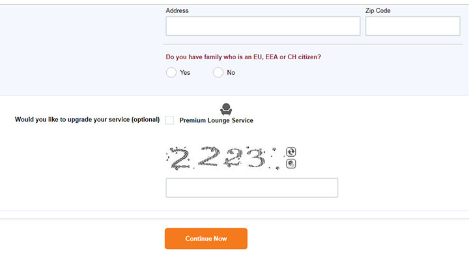The height and width of the screenshot is (255, 469).
Task: Click the distorted captcha number image
Action: pyautogui.click(x=223, y=158)
